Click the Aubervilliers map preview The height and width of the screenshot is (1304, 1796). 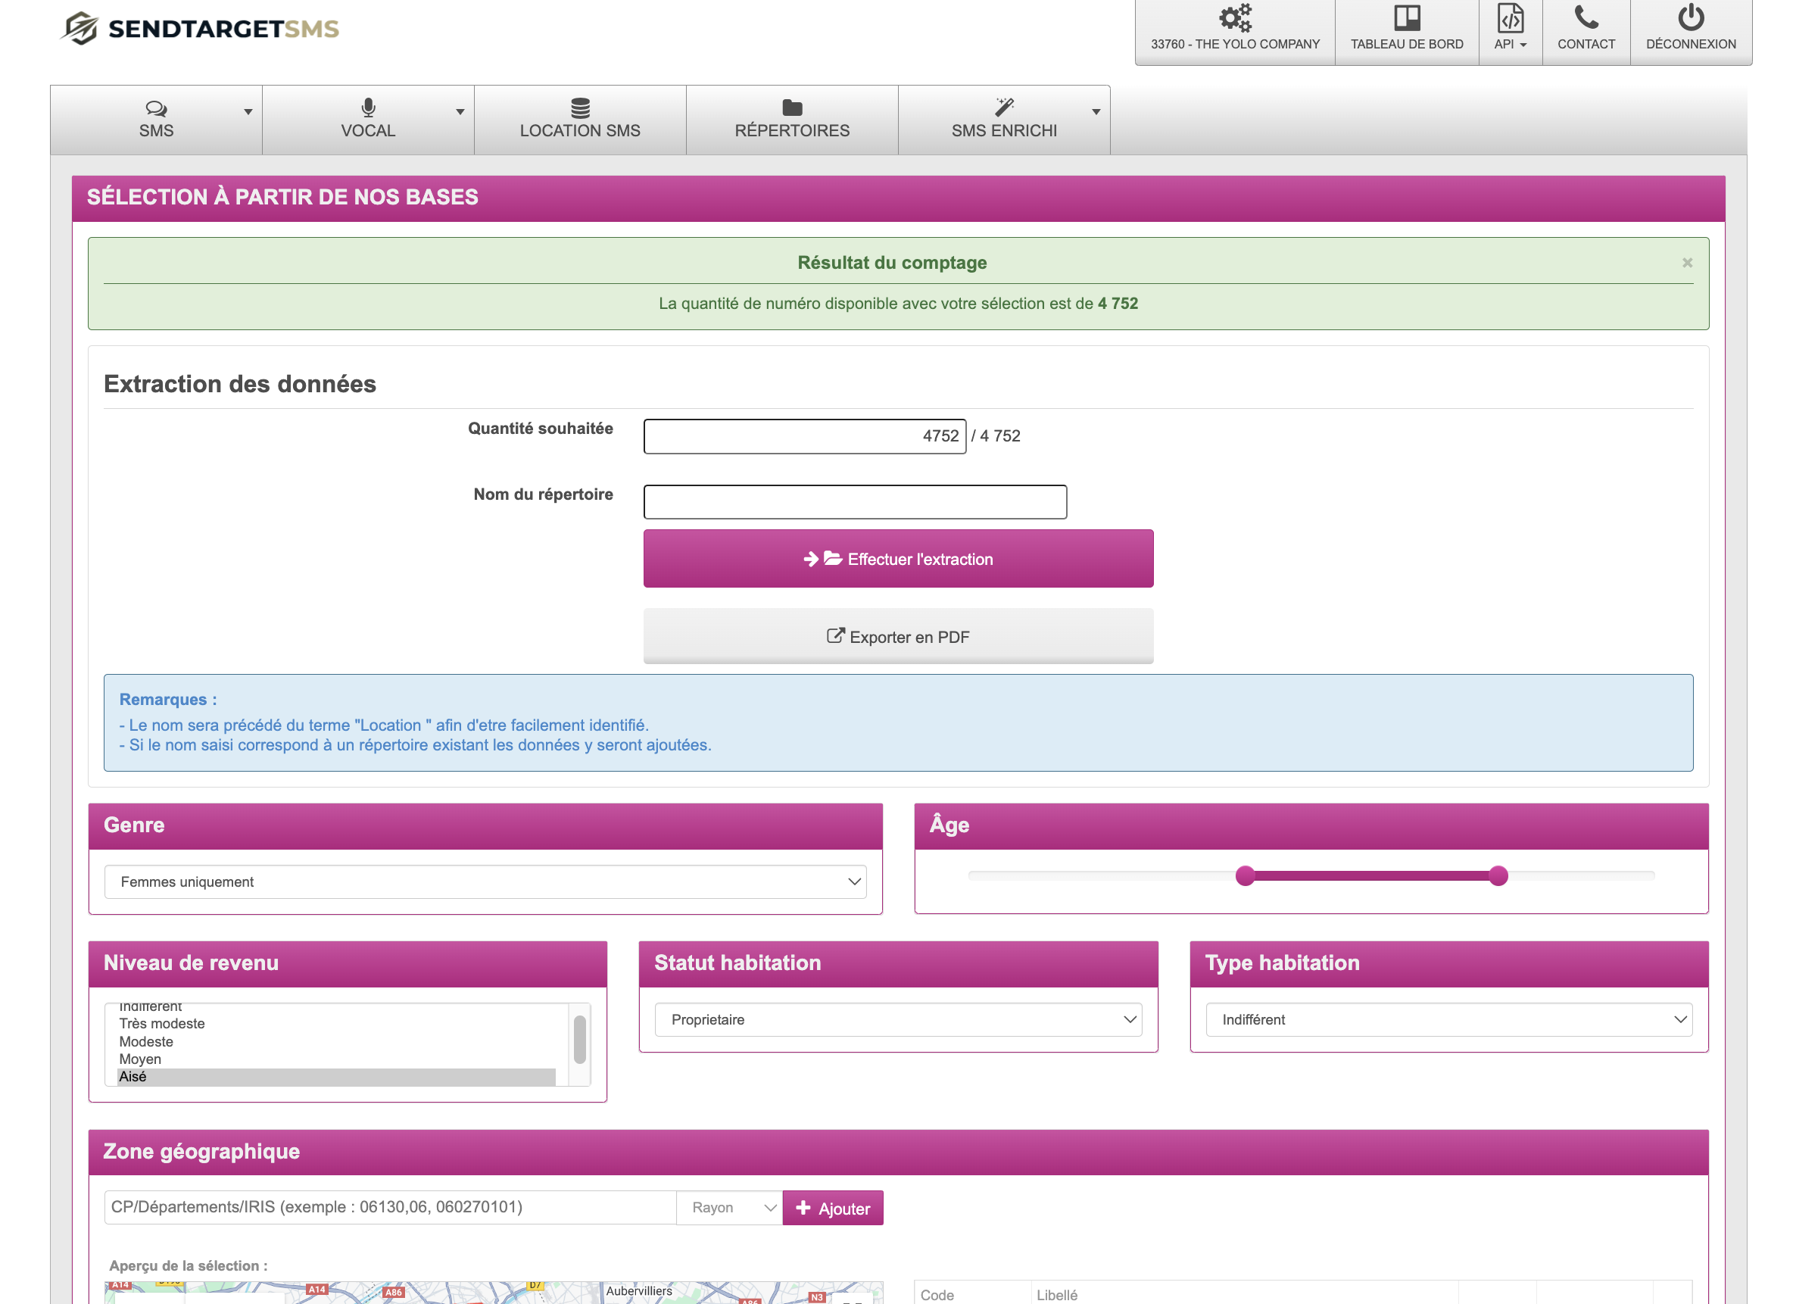tap(494, 1293)
